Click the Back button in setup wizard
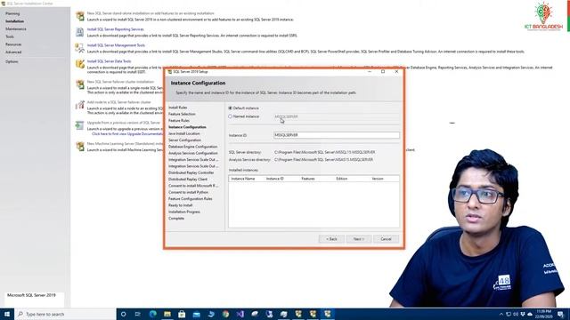Screen dimensions: 570x320 pyautogui.click(x=331, y=239)
